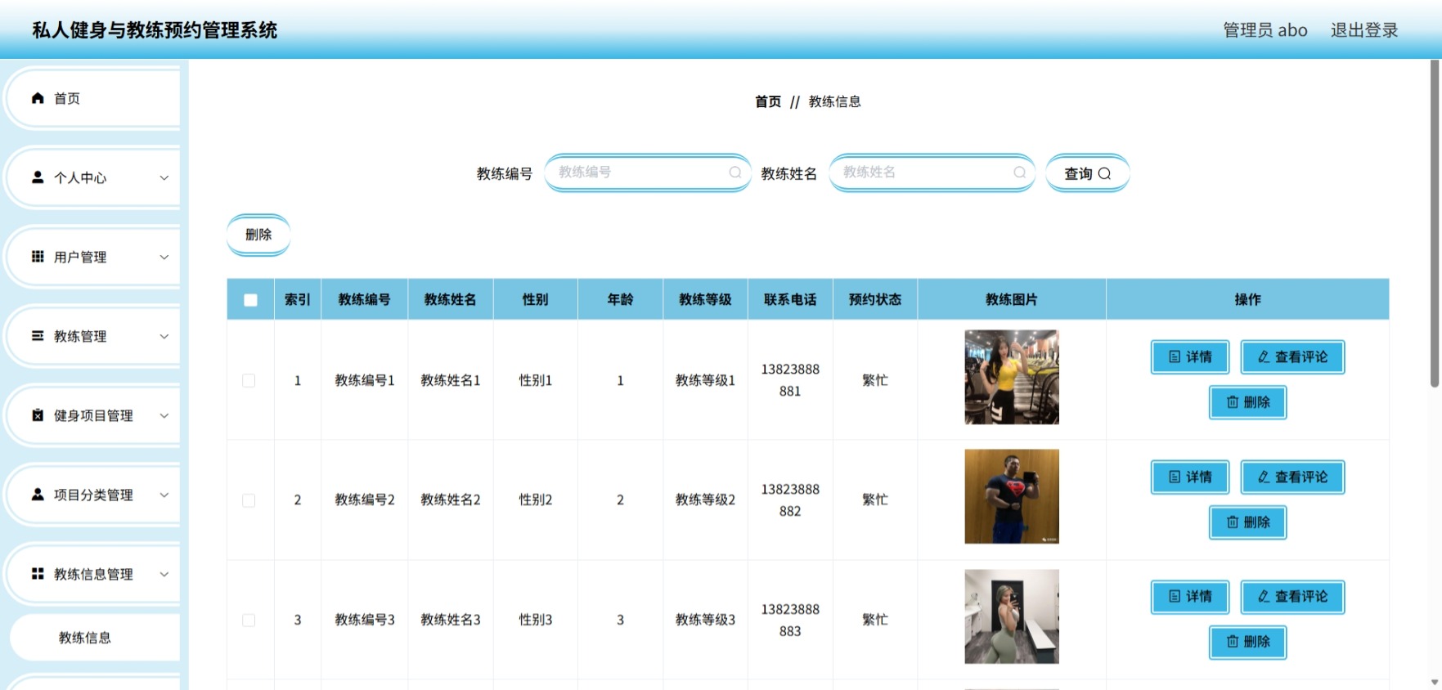Click the person icon beside 个人中心
The width and height of the screenshot is (1442, 690).
(x=38, y=177)
